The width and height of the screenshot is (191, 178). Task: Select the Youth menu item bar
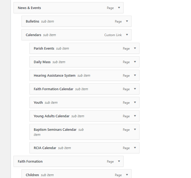[x=80, y=103]
